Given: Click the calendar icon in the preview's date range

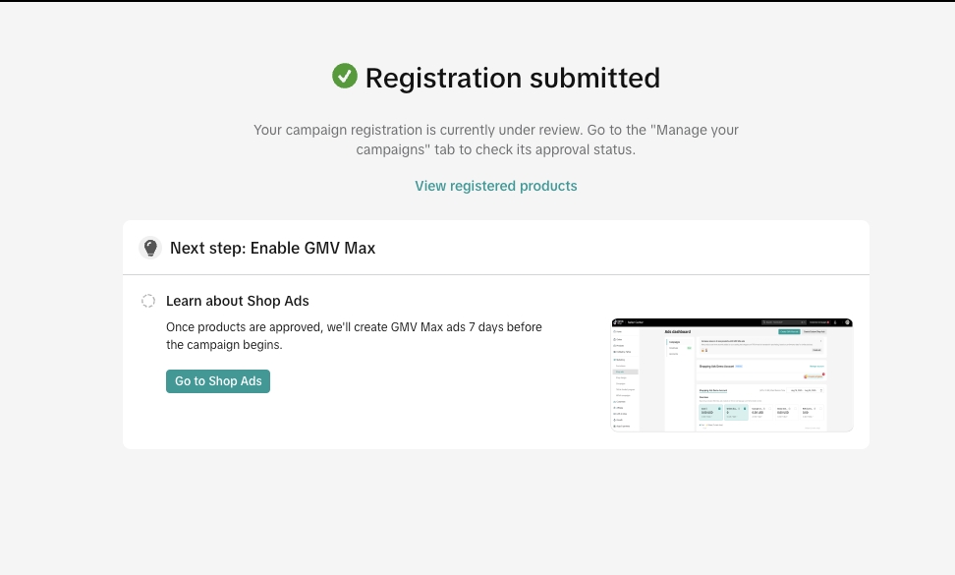Looking at the screenshot, I should coord(821,390).
